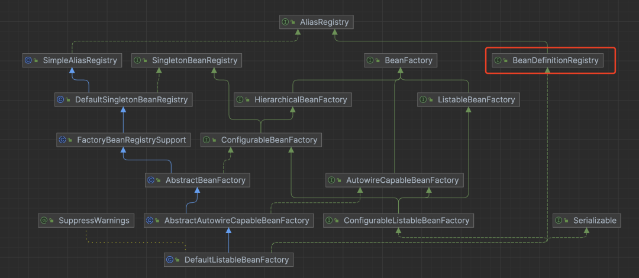Select the ConfigurableBeanFactory node
This screenshot has width=639, height=278.
point(261,140)
